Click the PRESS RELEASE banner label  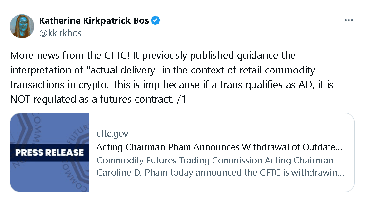pos(49,153)
